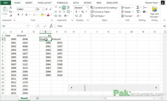
Task: Click the Increase Indent icon
Action: pyautogui.click(x=60, y=16)
